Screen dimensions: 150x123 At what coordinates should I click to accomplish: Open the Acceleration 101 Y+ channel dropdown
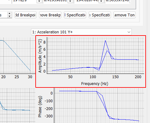coord(81,32)
